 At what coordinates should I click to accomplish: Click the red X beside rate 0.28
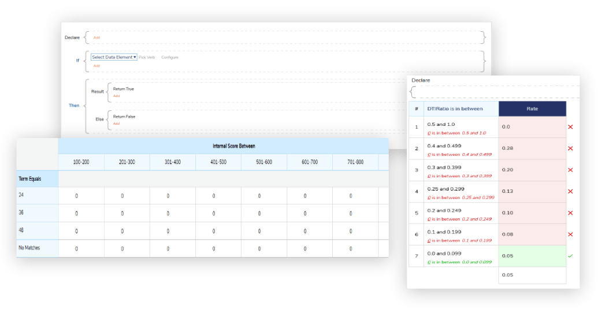(x=570, y=148)
